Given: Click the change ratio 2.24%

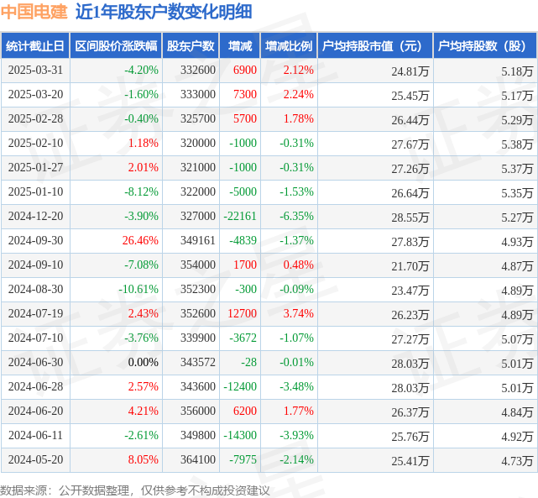Looking at the screenshot, I should (x=299, y=94).
